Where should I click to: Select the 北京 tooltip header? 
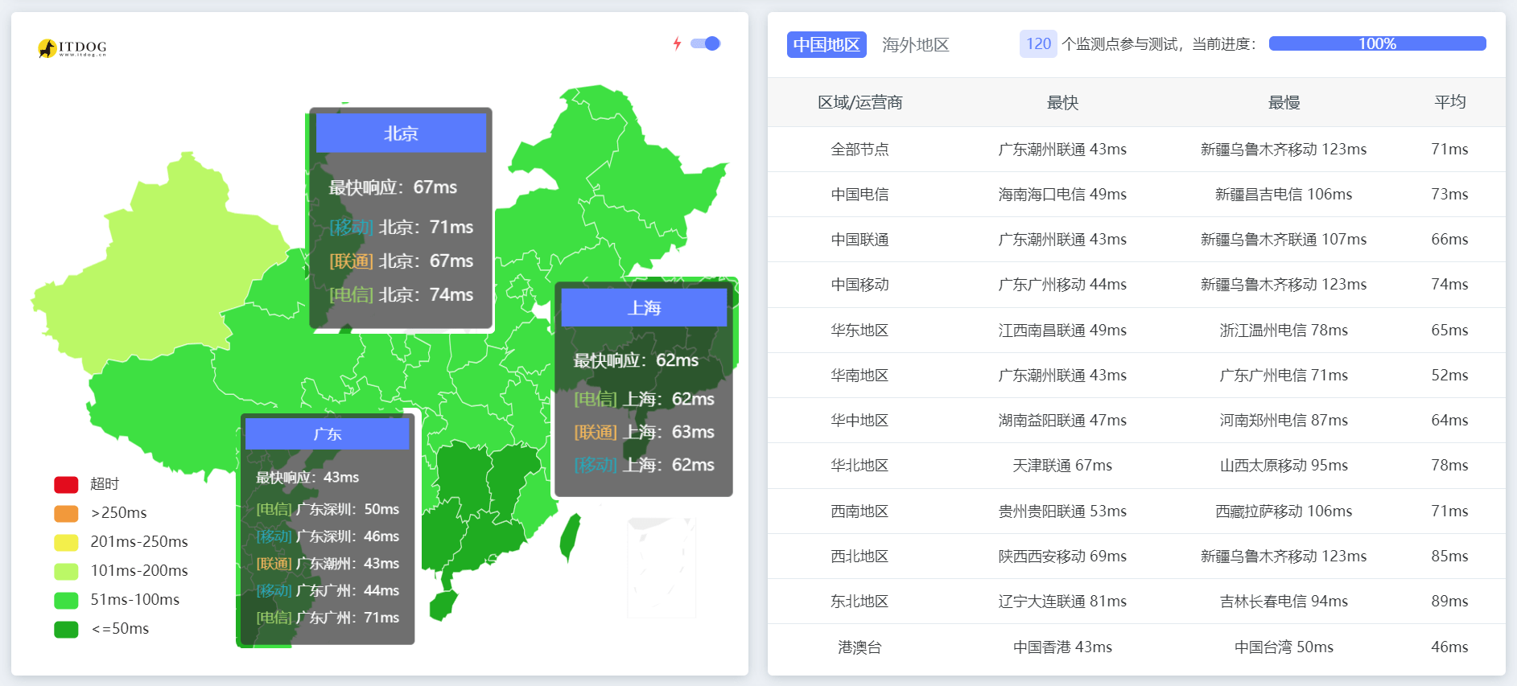[x=401, y=134]
